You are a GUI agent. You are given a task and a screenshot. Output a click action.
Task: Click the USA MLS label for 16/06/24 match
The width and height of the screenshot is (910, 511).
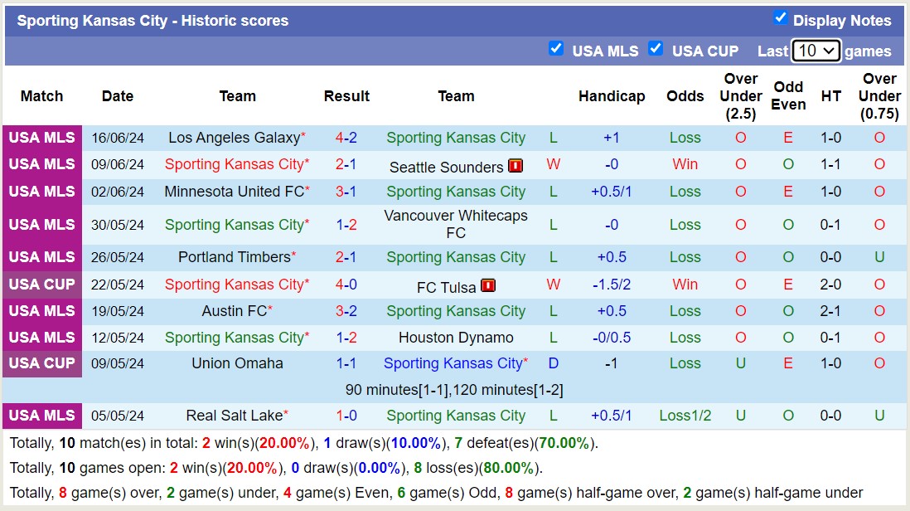[x=41, y=138]
